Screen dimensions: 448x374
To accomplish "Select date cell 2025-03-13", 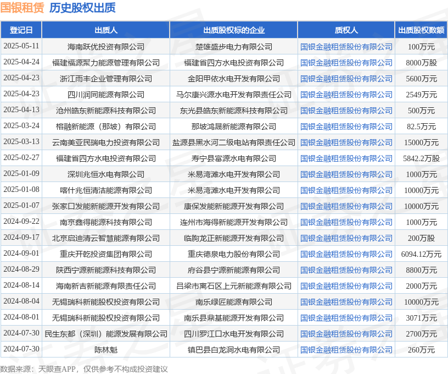I will (21, 142).
